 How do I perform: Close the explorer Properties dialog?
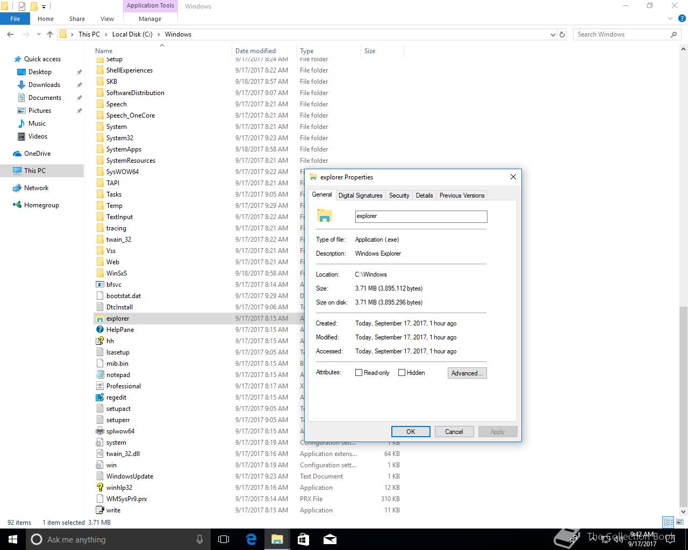click(x=513, y=177)
